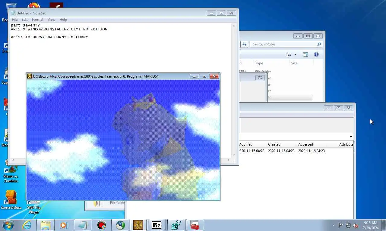
Task: Open the view options dropdown arrow in Explorer
Action: tap(295, 54)
